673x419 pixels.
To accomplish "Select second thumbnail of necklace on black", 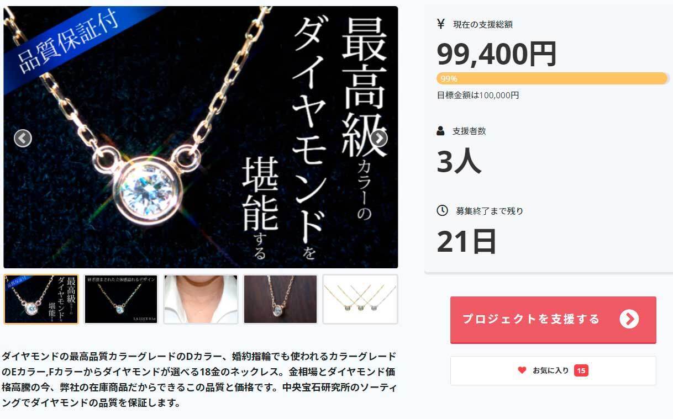I will click(x=121, y=299).
